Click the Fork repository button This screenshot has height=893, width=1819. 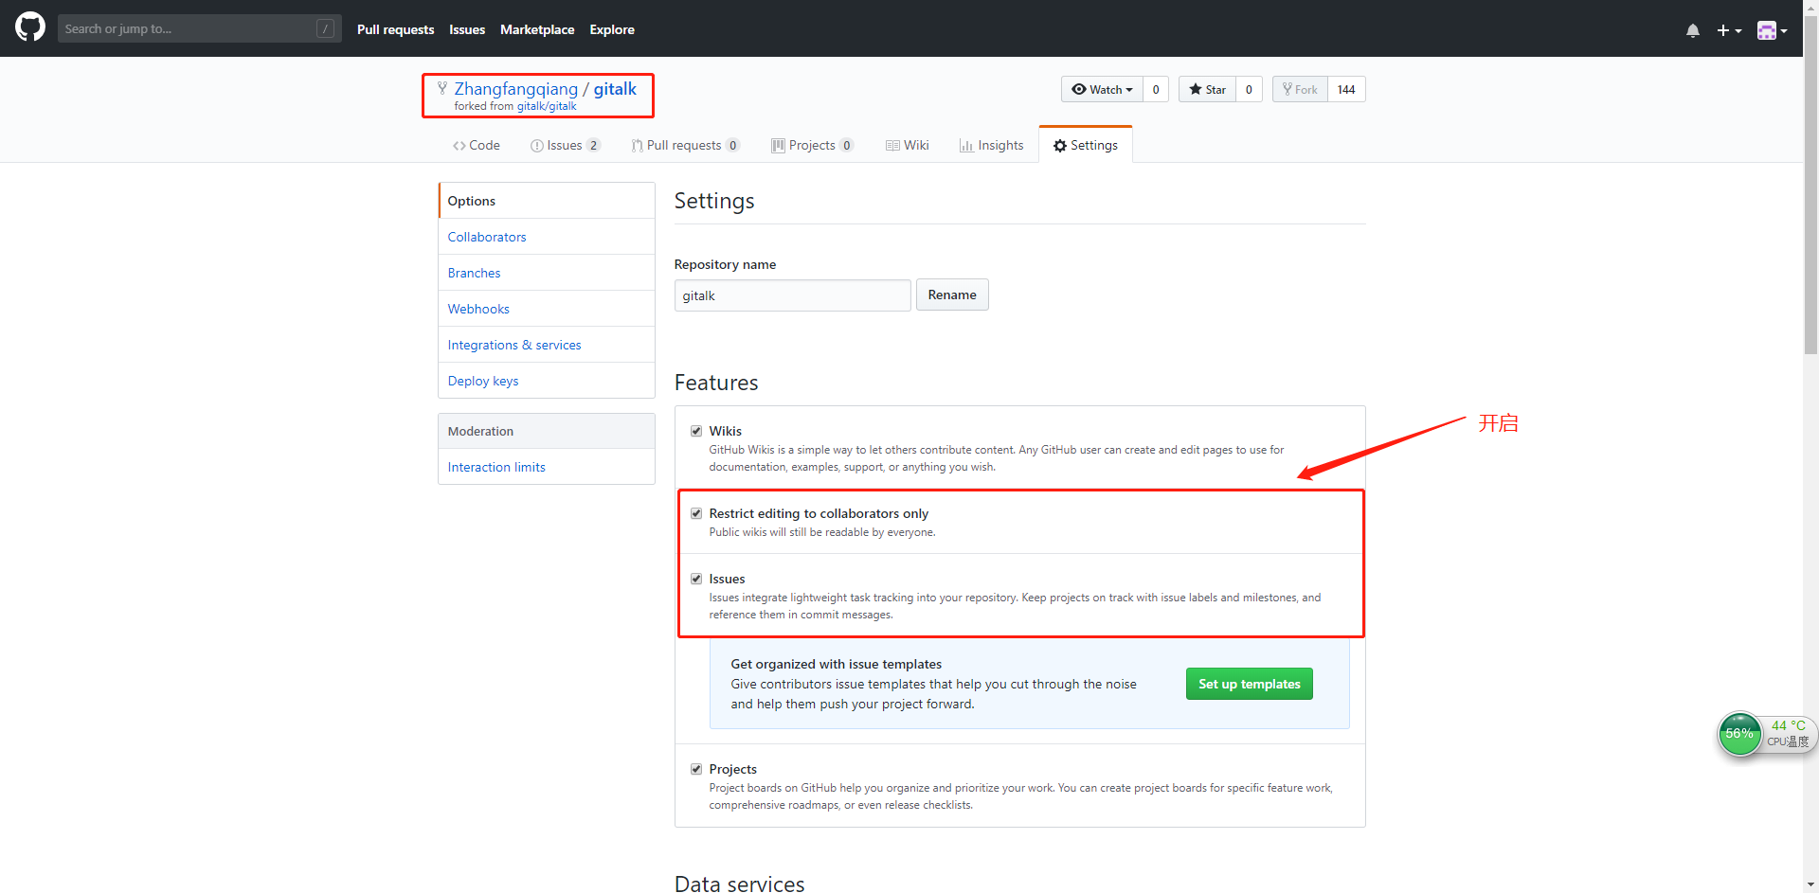pyautogui.click(x=1300, y=89)
